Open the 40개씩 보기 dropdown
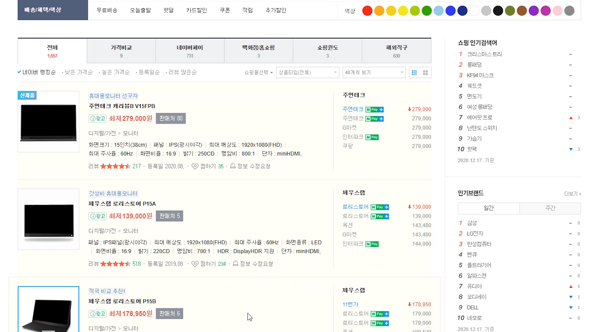This screenshot has width=591, height=332. [374, 73]
